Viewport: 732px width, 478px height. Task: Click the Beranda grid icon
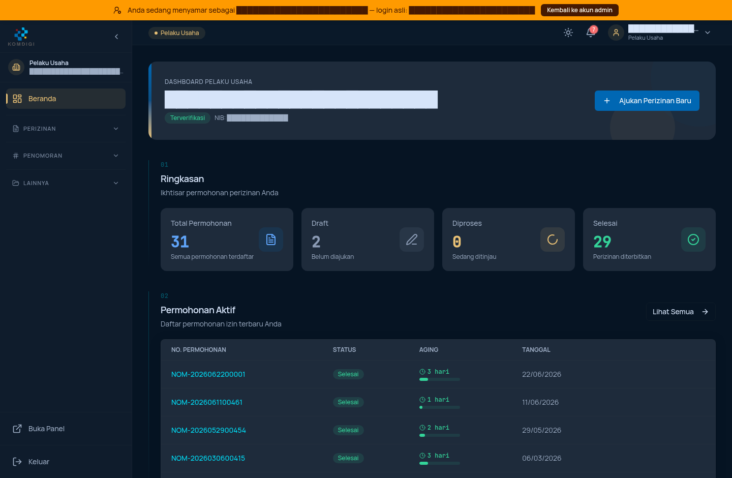[x=17, y=99]
